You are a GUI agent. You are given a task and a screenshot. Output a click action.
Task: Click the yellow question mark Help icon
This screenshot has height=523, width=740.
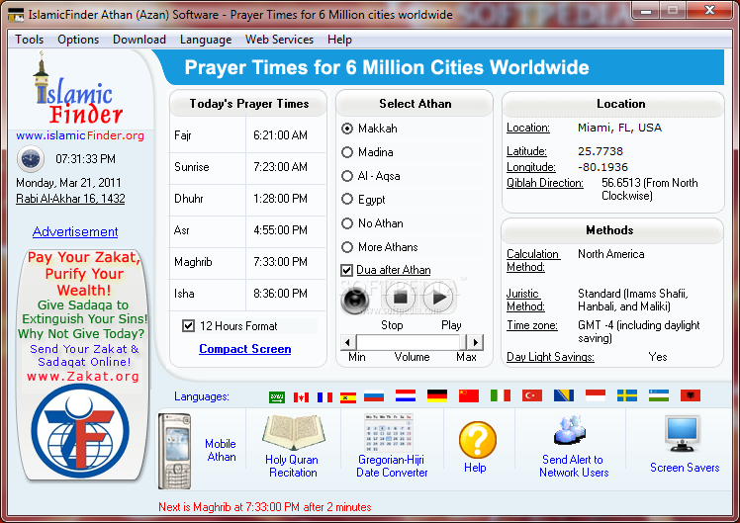tap(477, 440)
